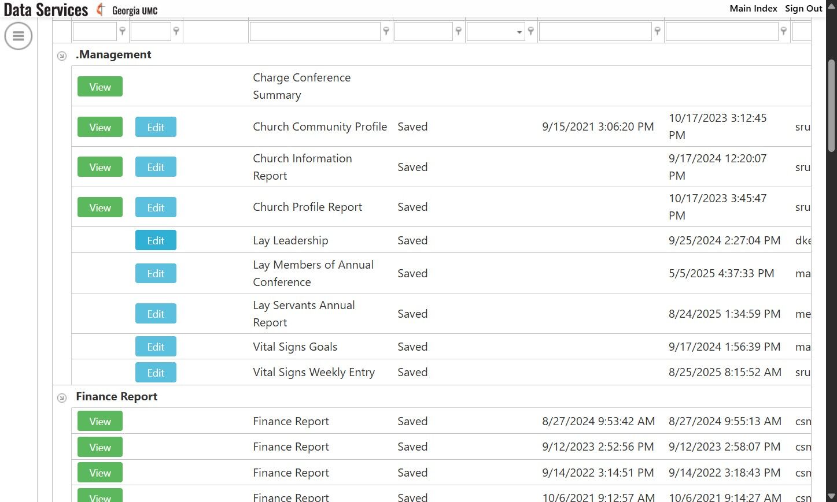View the Charge Conference Summary

coord(100,87)
